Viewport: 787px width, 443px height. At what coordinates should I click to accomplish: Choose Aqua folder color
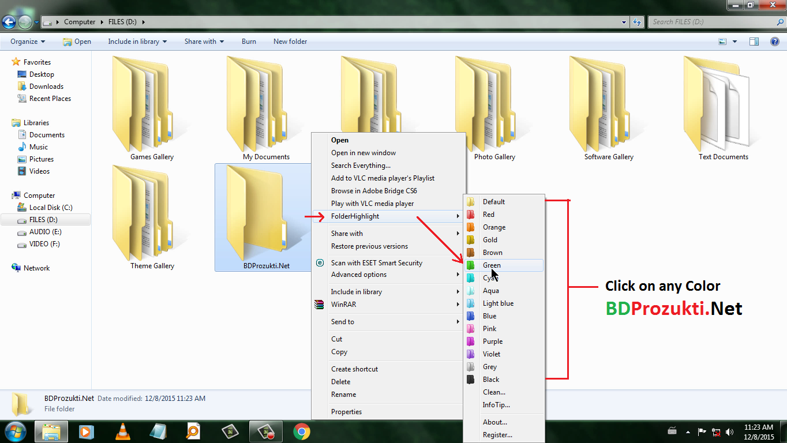pyautogui.click(x=504, y=291)
